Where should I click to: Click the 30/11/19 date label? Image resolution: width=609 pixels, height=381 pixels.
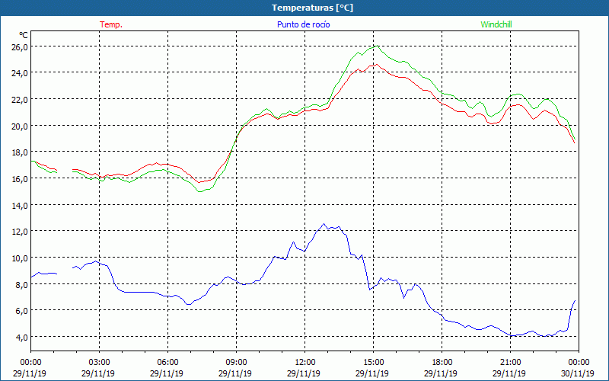pyautogui.click(x=578, y=373)
